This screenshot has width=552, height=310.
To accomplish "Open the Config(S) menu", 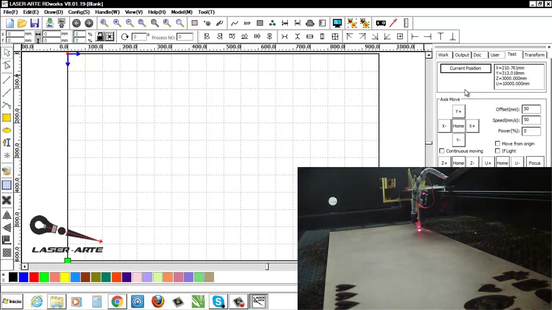I will click(78, 12).
